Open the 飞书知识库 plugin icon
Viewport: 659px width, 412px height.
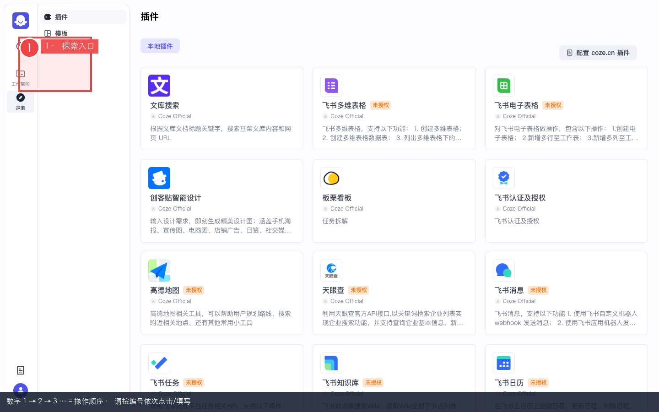tap(331, 363)
